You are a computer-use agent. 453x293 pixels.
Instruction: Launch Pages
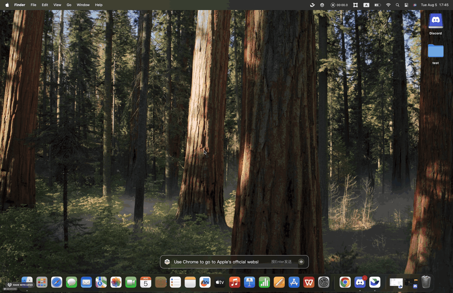click(279, 282)
